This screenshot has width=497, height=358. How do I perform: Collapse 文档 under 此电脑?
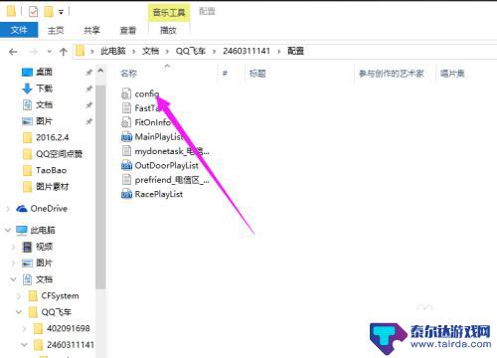coord(13,279)
